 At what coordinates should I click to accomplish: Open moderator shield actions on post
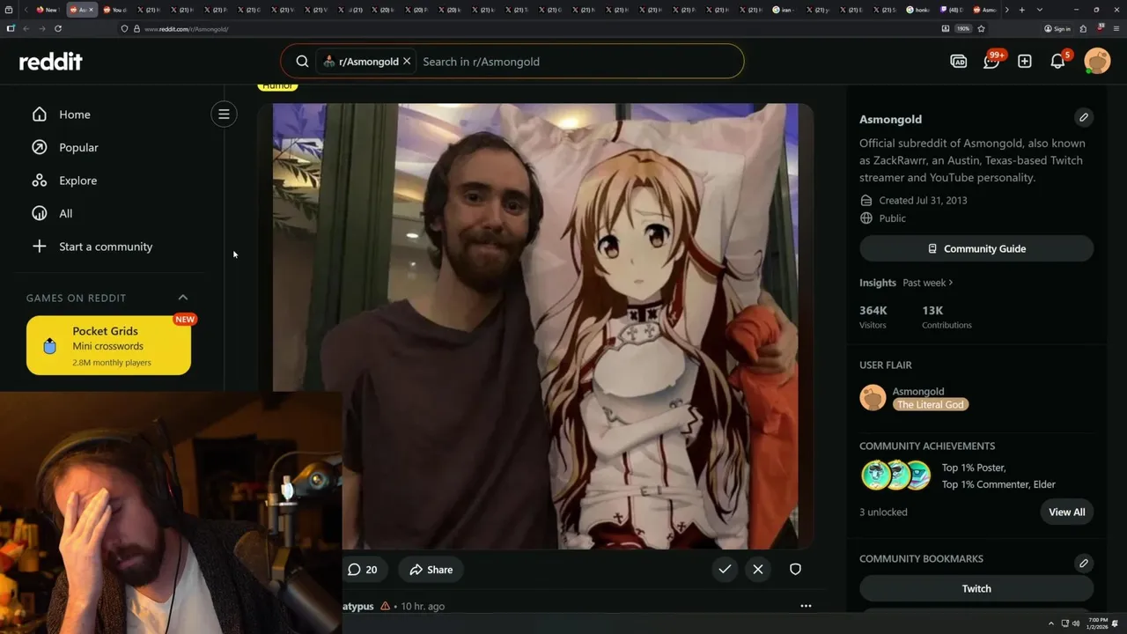tap(795, 569)
